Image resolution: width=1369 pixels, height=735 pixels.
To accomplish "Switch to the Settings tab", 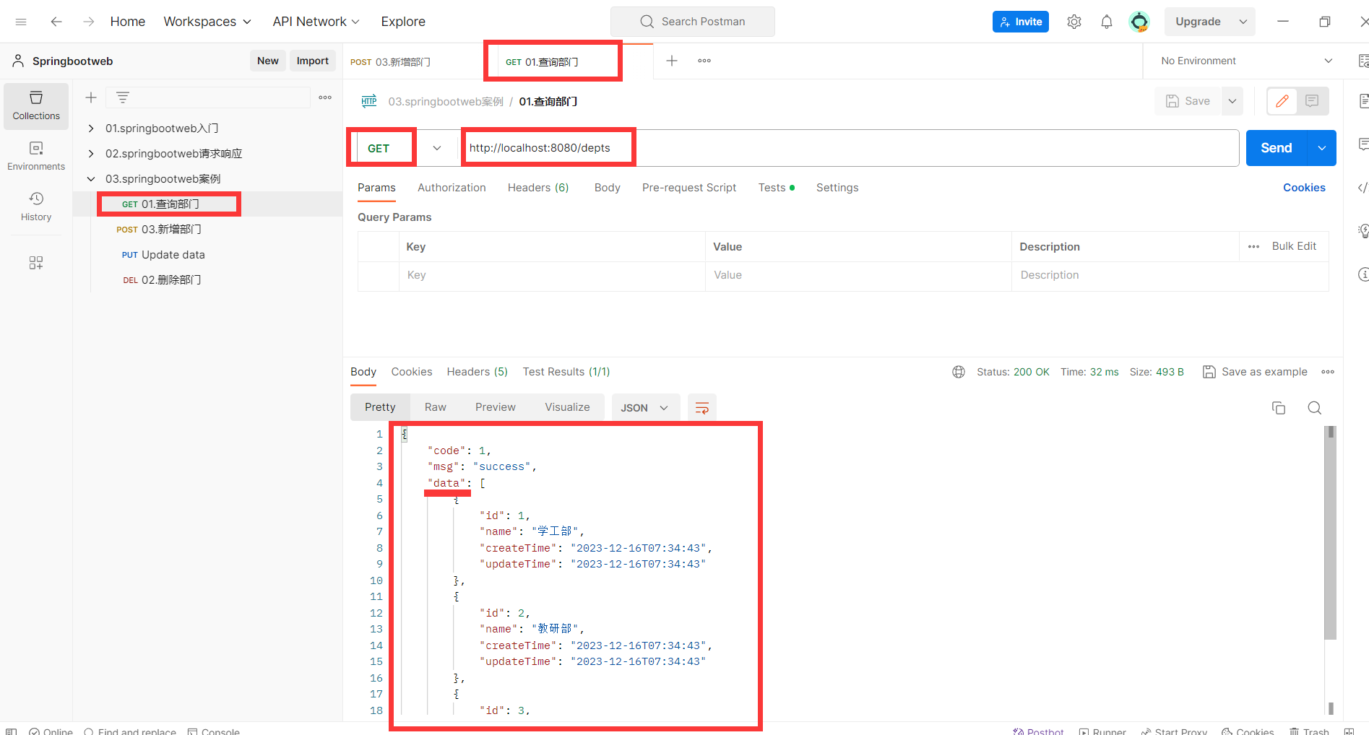I will 837,188.
